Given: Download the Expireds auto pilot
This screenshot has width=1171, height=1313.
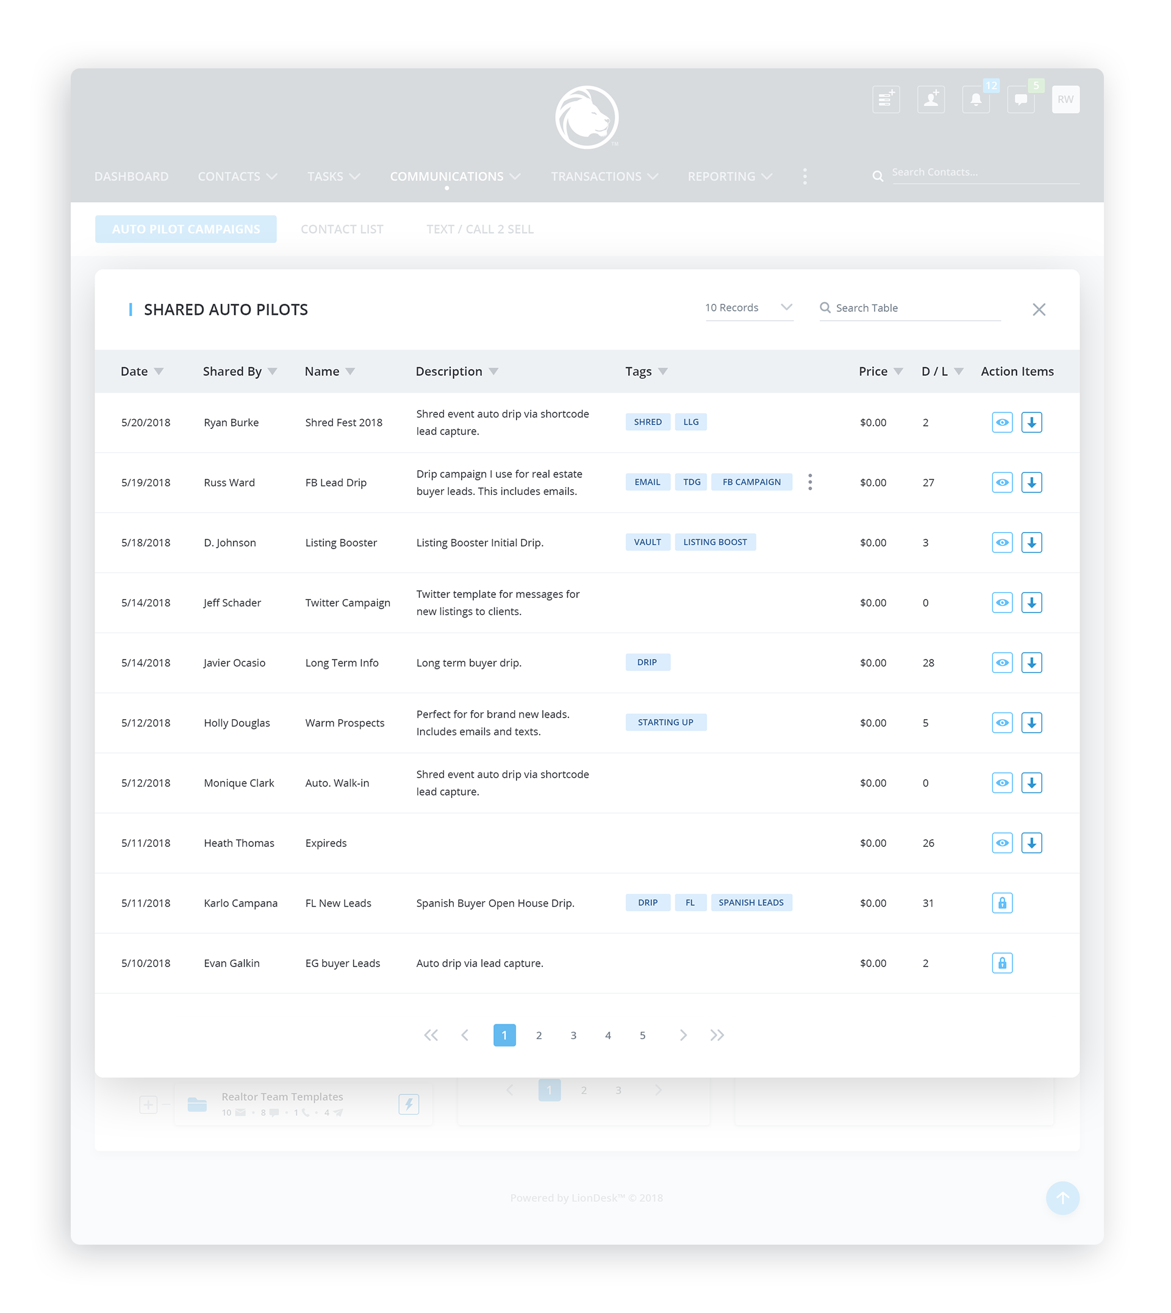Looking at the screenshot, I should 1031,843.
